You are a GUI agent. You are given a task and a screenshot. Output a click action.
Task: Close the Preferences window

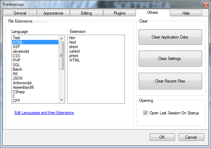pos(206,5)
